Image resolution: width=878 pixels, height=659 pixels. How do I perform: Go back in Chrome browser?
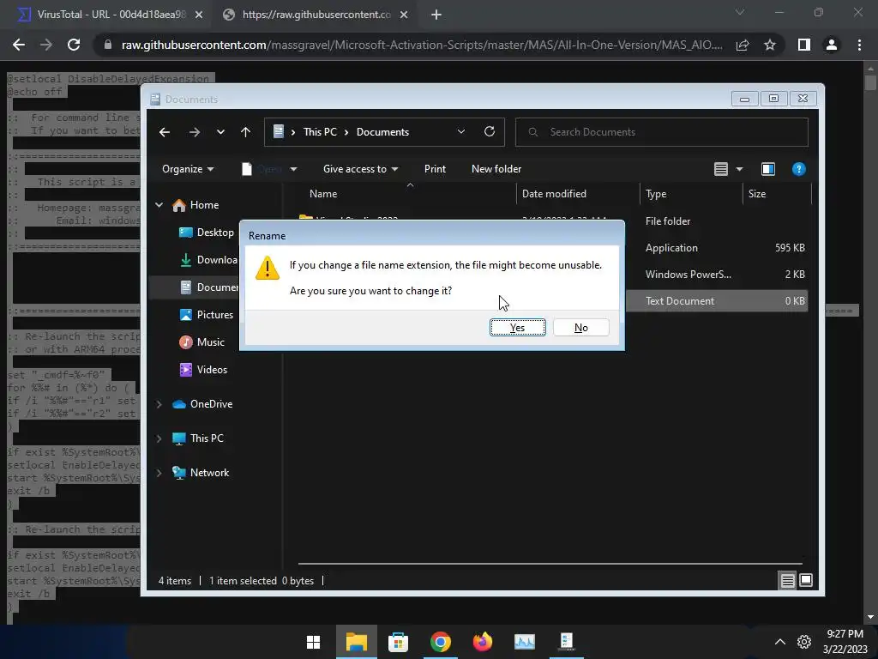[19, 45]
